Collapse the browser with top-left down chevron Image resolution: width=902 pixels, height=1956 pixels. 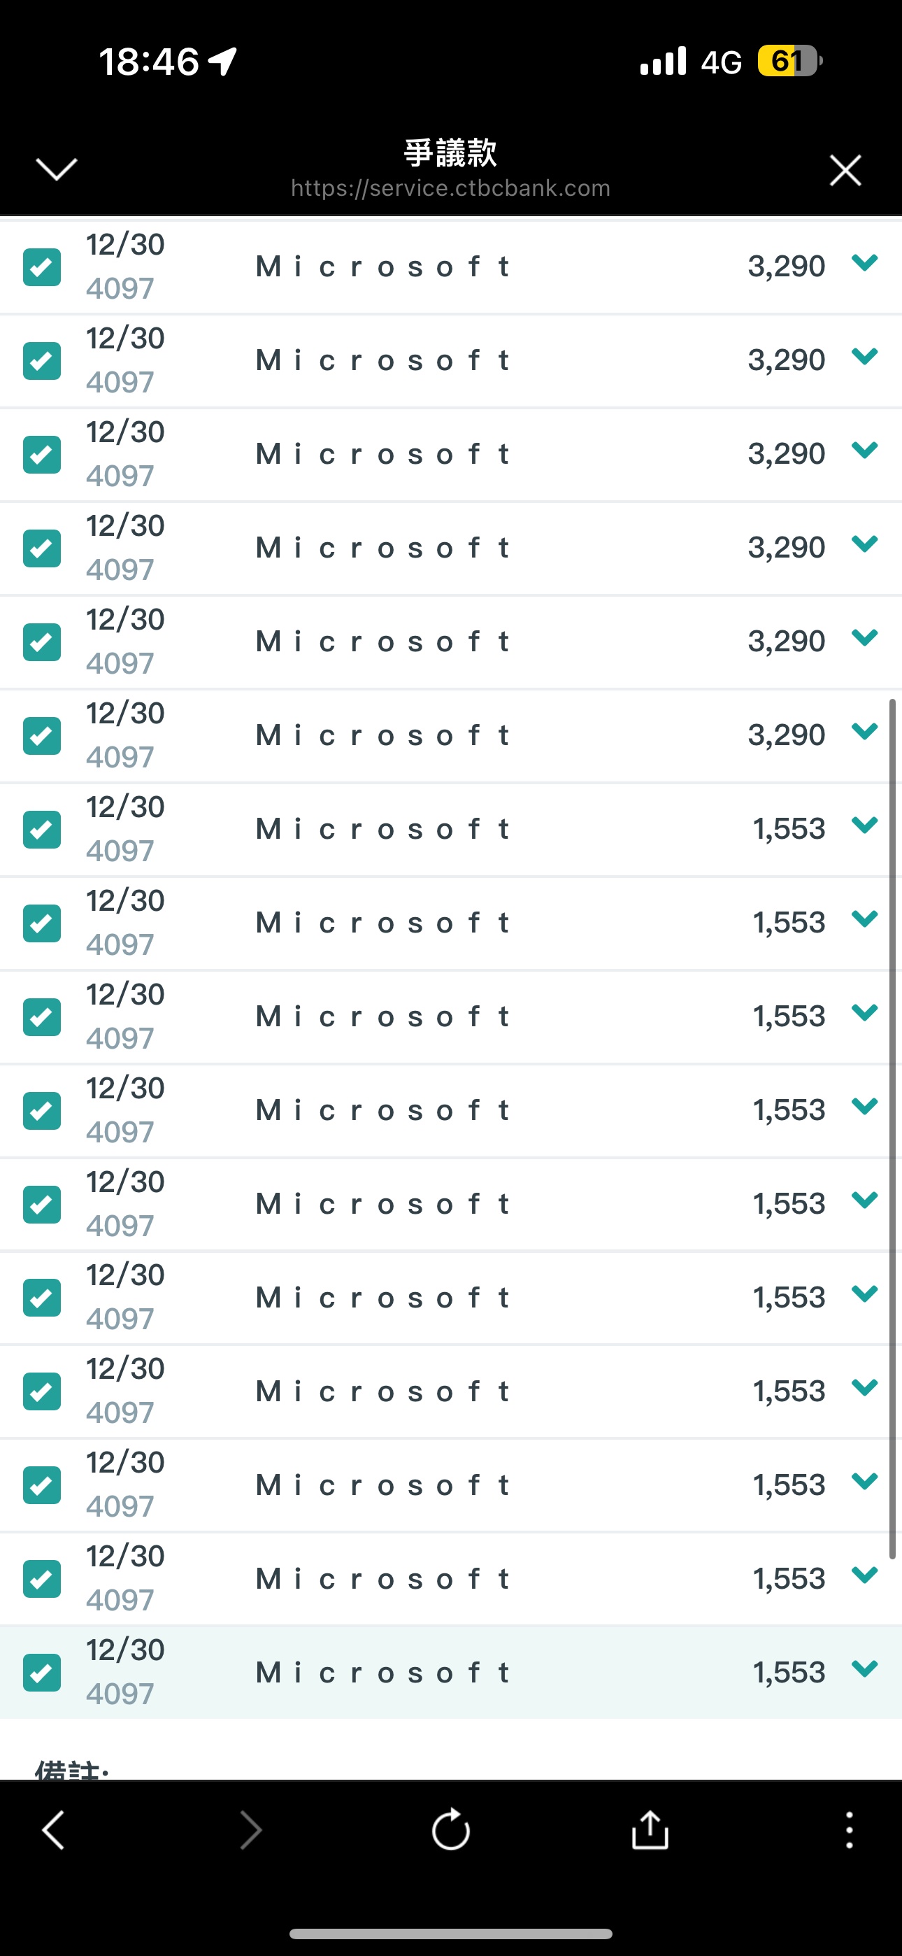(x=57, y=169)
